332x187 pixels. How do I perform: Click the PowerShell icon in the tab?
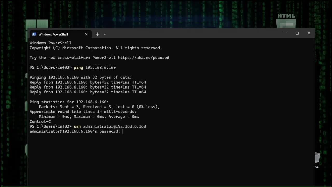click(34, 34)
